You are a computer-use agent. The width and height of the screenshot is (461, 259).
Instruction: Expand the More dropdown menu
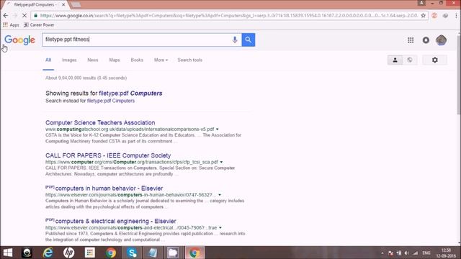[x=161, y=60]
